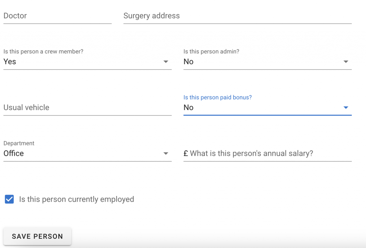The height and width of the screenshot is (248, 366).
Task: Click the 'Is this person paid bonus?' label
Action: tap(217, 97)
